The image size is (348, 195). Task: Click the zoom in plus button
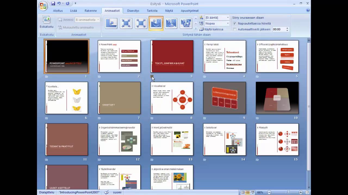coord(301,192)
